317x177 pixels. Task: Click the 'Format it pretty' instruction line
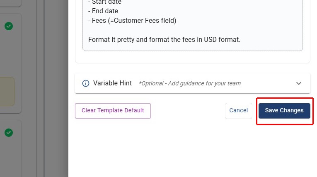pos(164,40)
